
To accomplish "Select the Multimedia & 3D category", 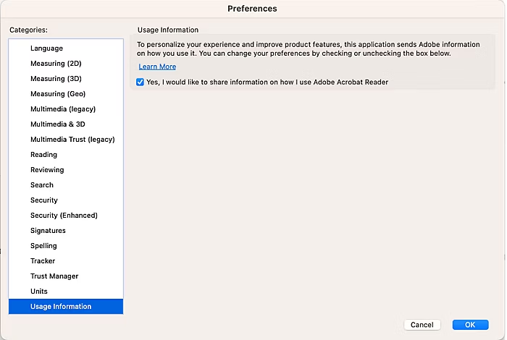I will click(x=57, y=124).
